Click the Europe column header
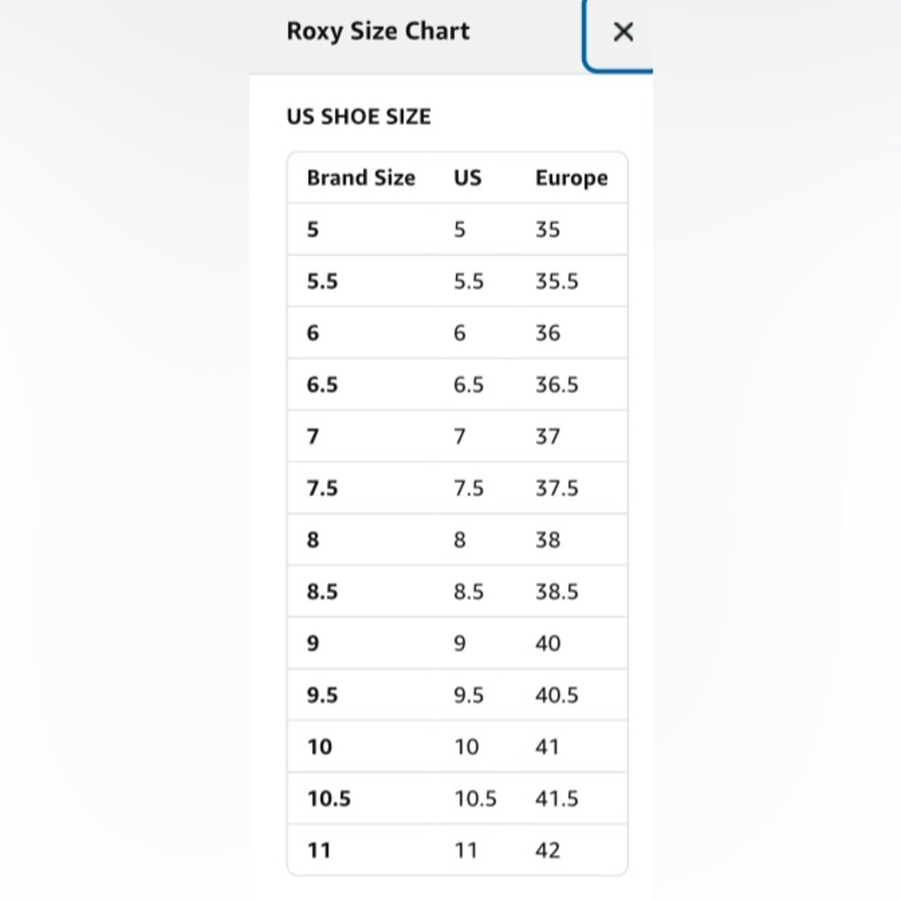This screenshot has height=901, width=901. point(571,178)
